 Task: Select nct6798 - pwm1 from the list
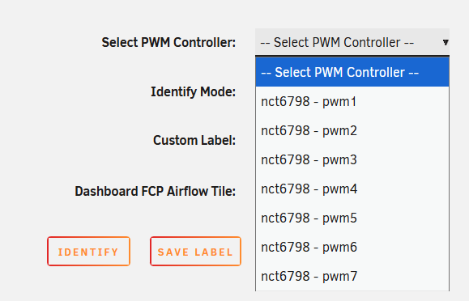click(352, 101)
